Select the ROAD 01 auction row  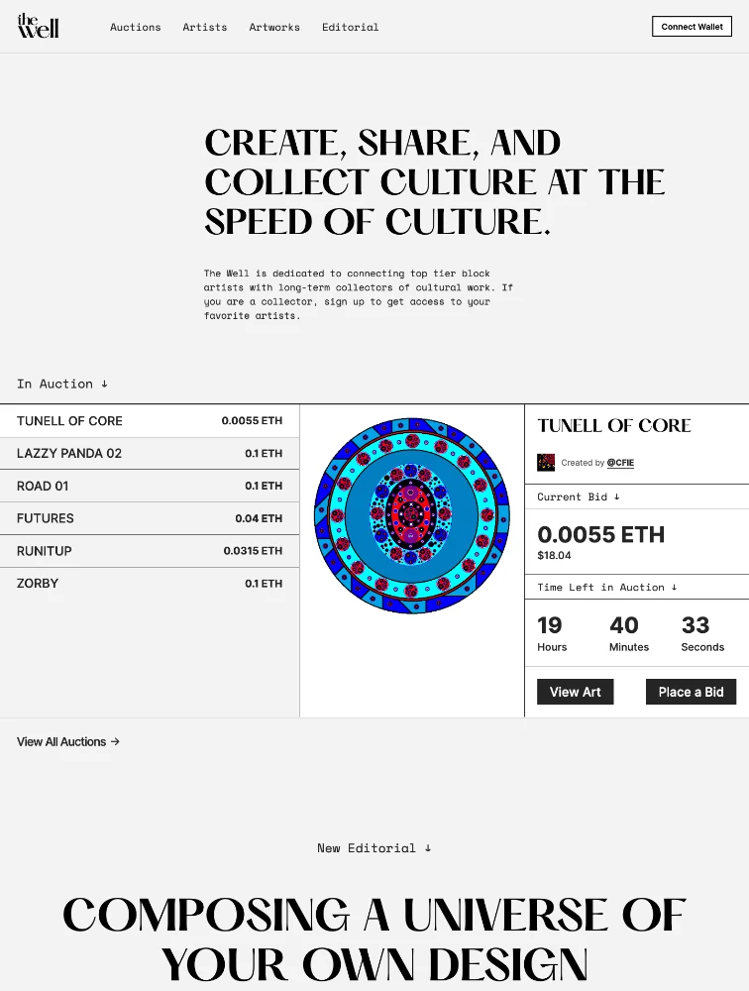[150, 486]
